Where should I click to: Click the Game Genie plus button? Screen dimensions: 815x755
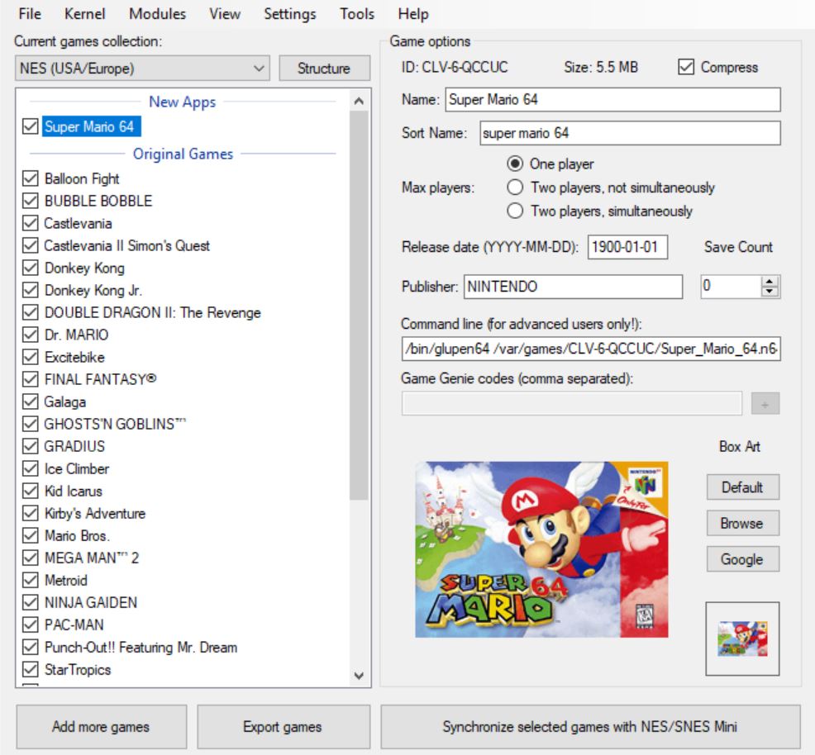point(765,403)
